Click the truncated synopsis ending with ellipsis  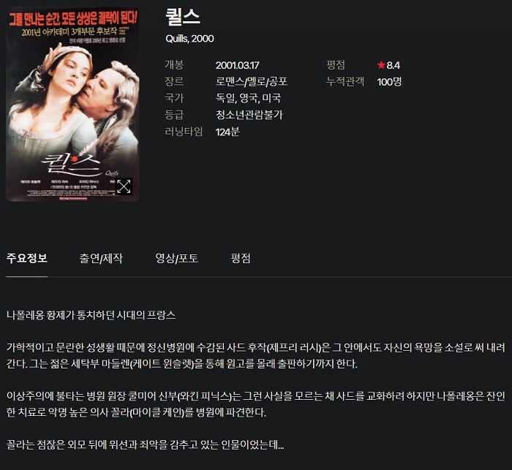146,444
